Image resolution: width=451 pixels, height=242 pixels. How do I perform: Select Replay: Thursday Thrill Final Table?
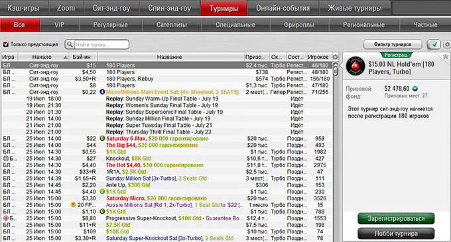click(167, 132)
